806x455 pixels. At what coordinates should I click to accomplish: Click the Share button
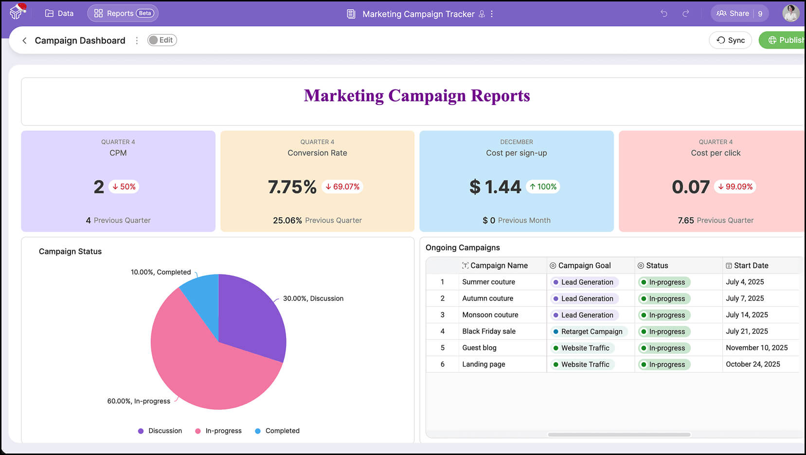733,14
